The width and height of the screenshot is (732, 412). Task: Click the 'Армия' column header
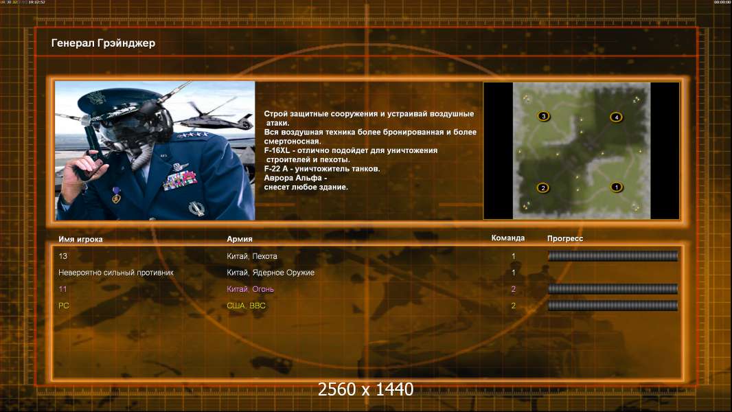click(x=240, y=239)
